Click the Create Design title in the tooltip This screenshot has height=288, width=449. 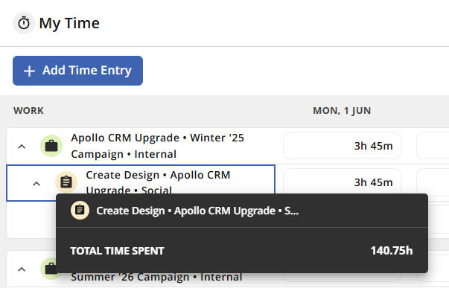click(197, 211)
